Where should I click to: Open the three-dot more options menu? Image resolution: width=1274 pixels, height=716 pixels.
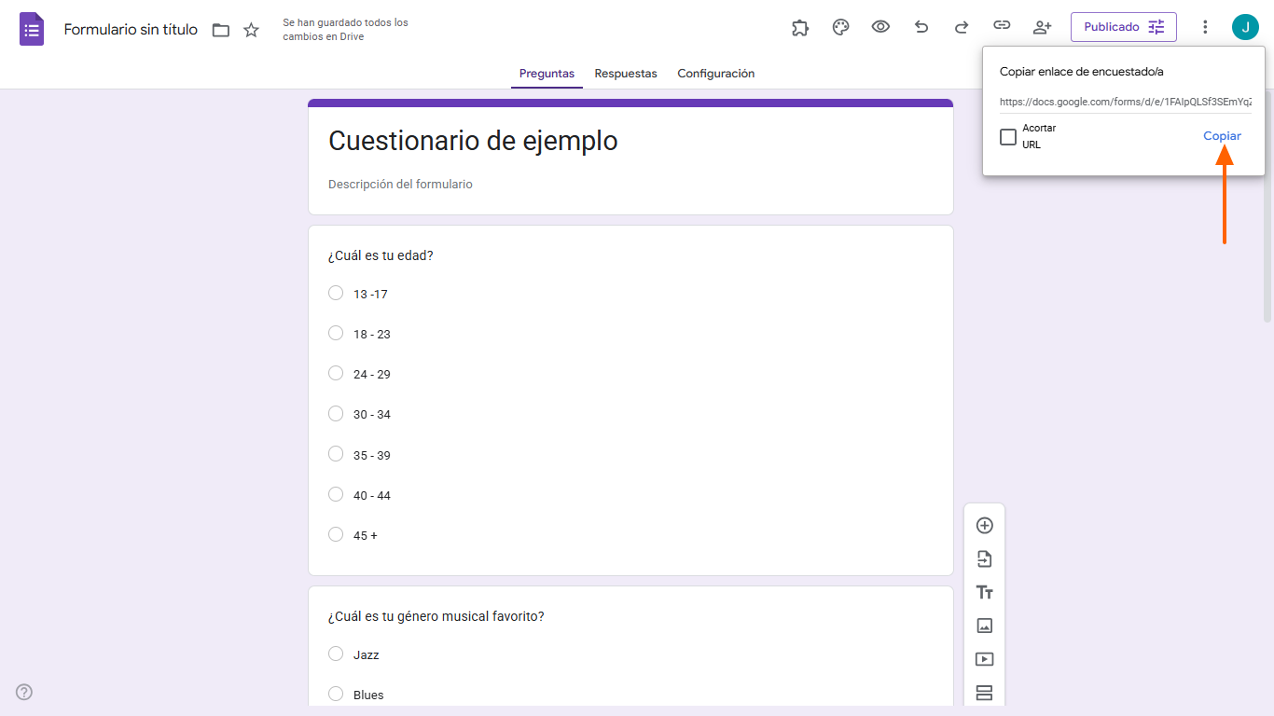pos(1205,27)
